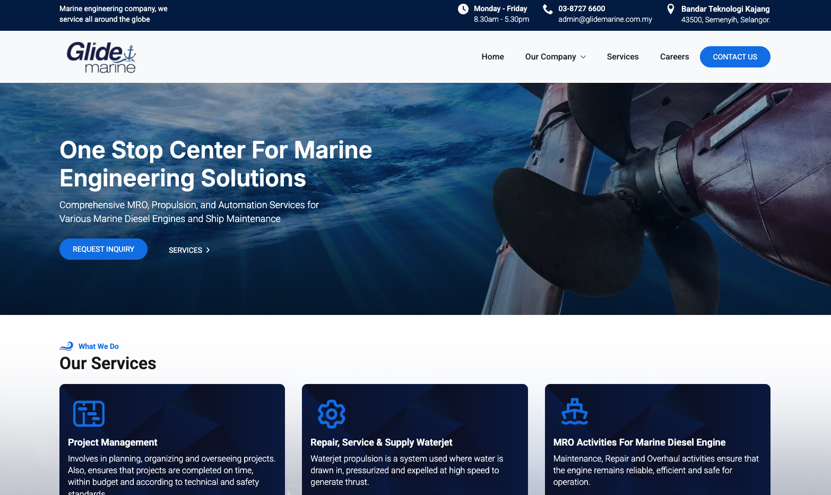Open the Project Management card title
This screenshot has height=495, width=831.
tap(112, 442)
